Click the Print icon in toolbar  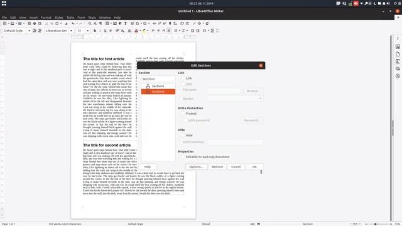(x=35, y=24)
